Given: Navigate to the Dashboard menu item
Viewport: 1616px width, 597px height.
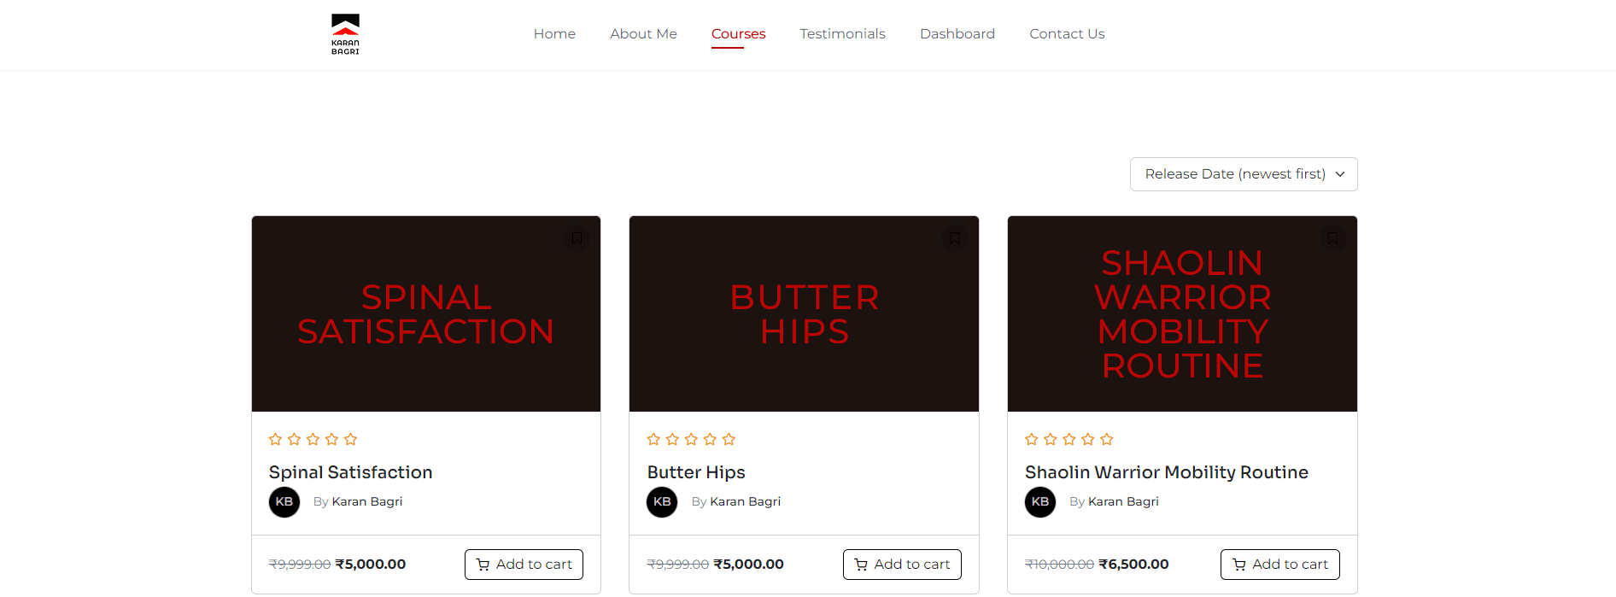Looking at the screenshot, I should (957, 34).
